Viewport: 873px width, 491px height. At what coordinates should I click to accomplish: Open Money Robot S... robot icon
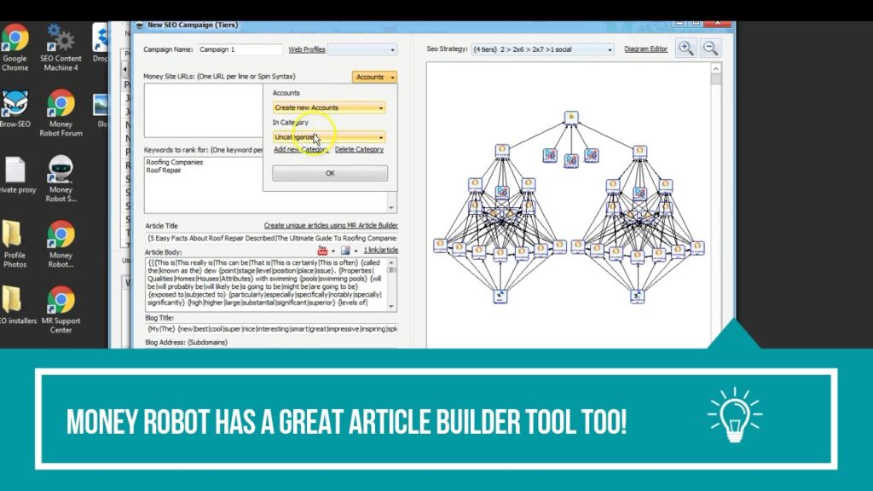(x=61, y=179)
